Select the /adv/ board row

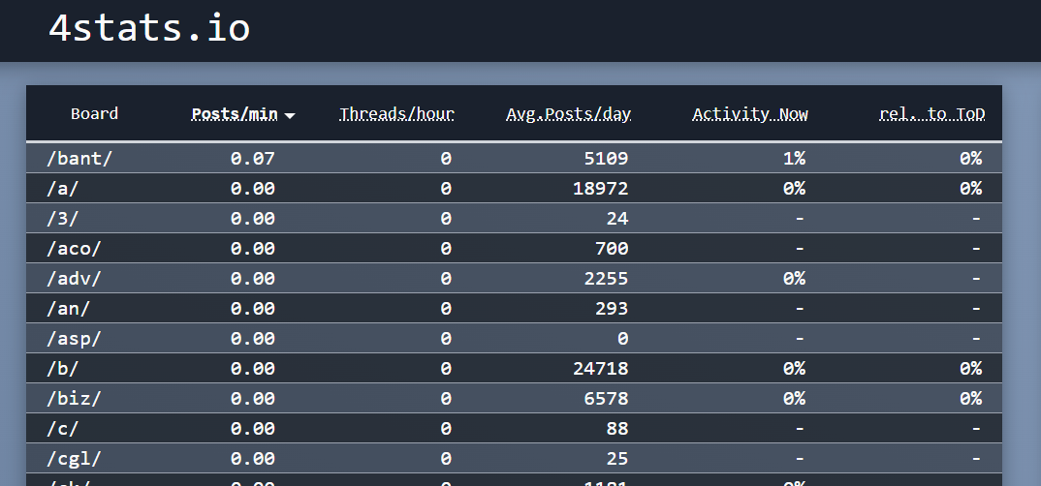74,278
